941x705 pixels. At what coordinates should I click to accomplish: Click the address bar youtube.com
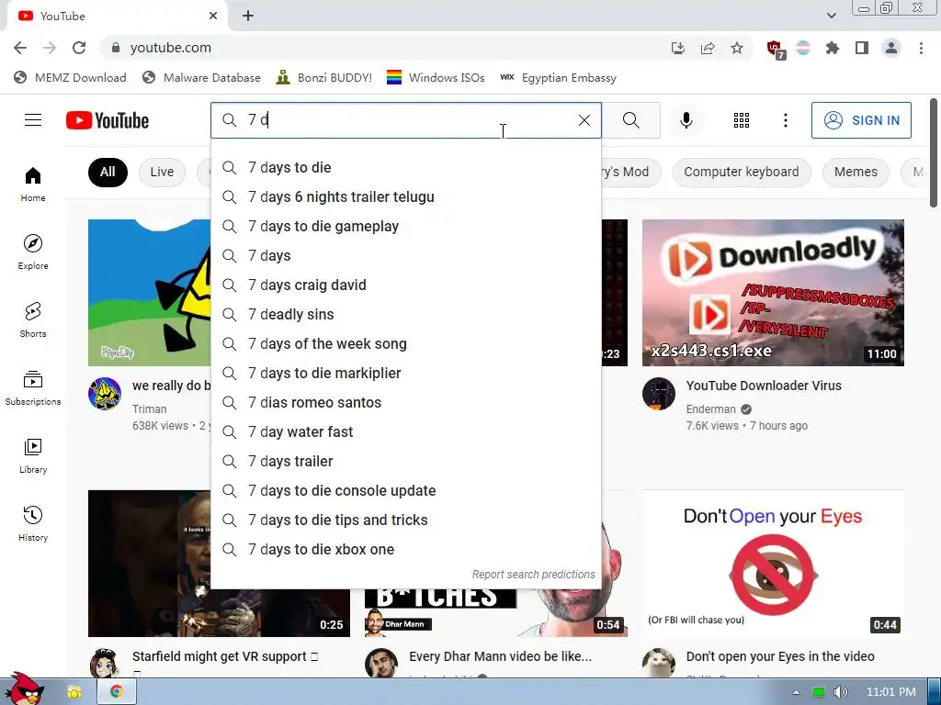tap(384, 48)
